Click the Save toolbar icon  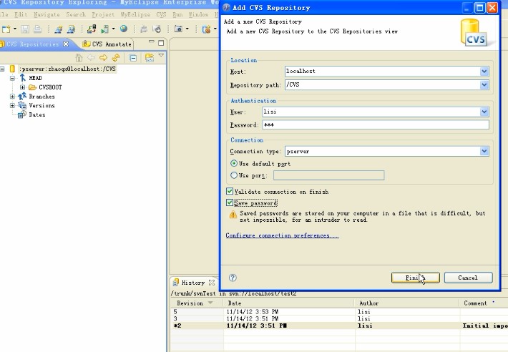pos(25,29)
